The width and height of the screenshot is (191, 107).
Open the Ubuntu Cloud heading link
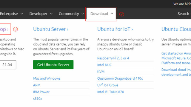176,29
